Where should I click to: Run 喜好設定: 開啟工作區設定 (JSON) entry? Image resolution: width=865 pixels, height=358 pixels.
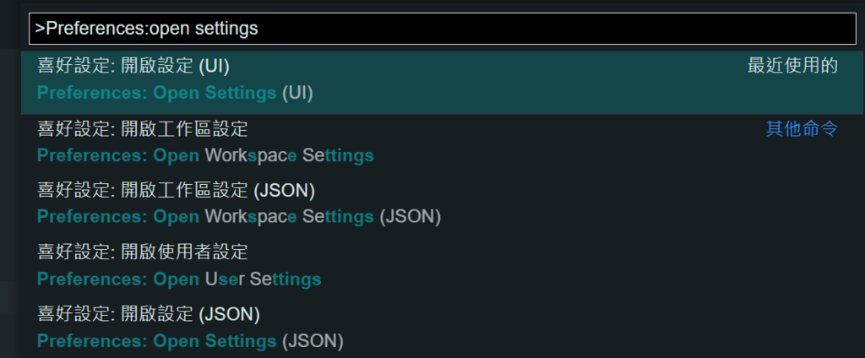click(x=176, y=191)
